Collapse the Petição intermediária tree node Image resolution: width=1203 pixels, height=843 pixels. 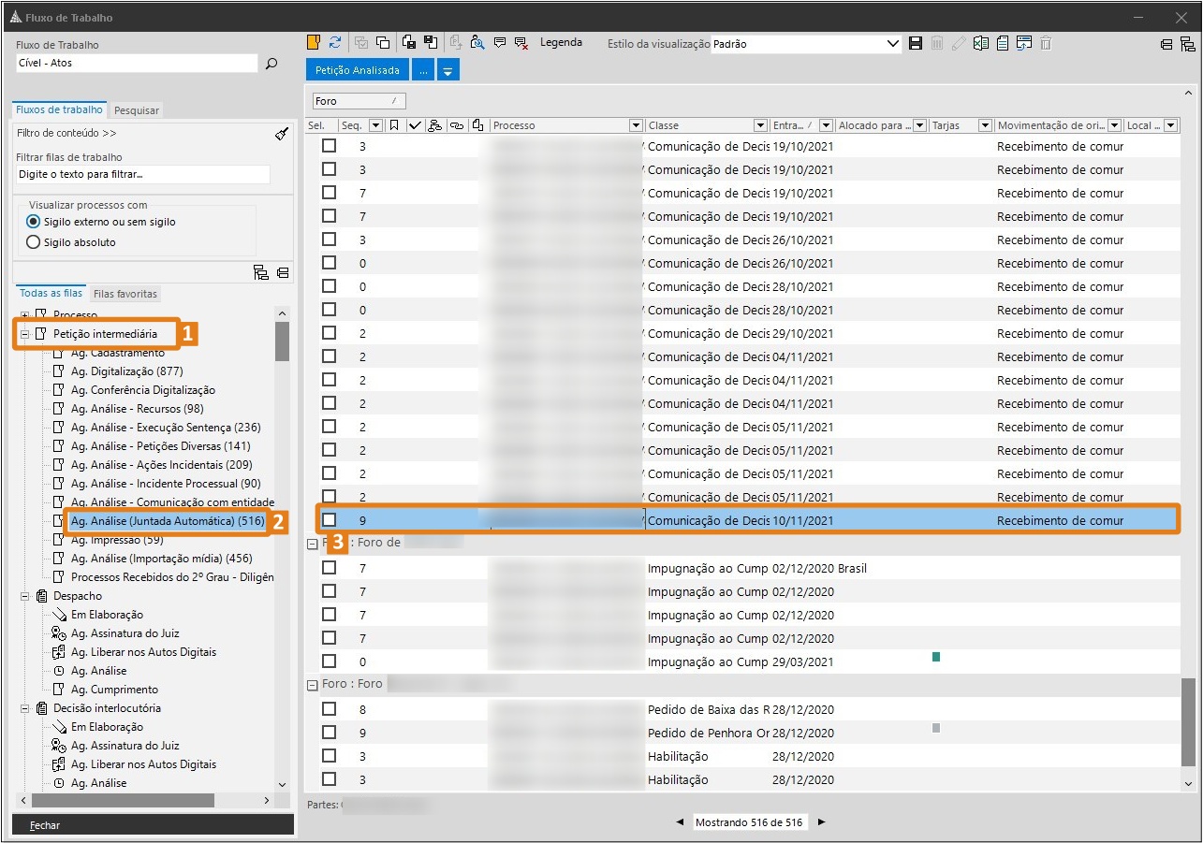coord(25,334)
